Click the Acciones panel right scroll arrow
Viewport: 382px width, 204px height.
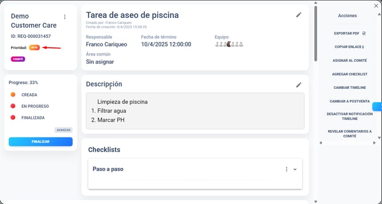tap(374, 143)
